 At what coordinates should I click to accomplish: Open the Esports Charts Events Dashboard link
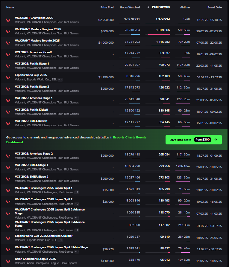tap(76, 140)
